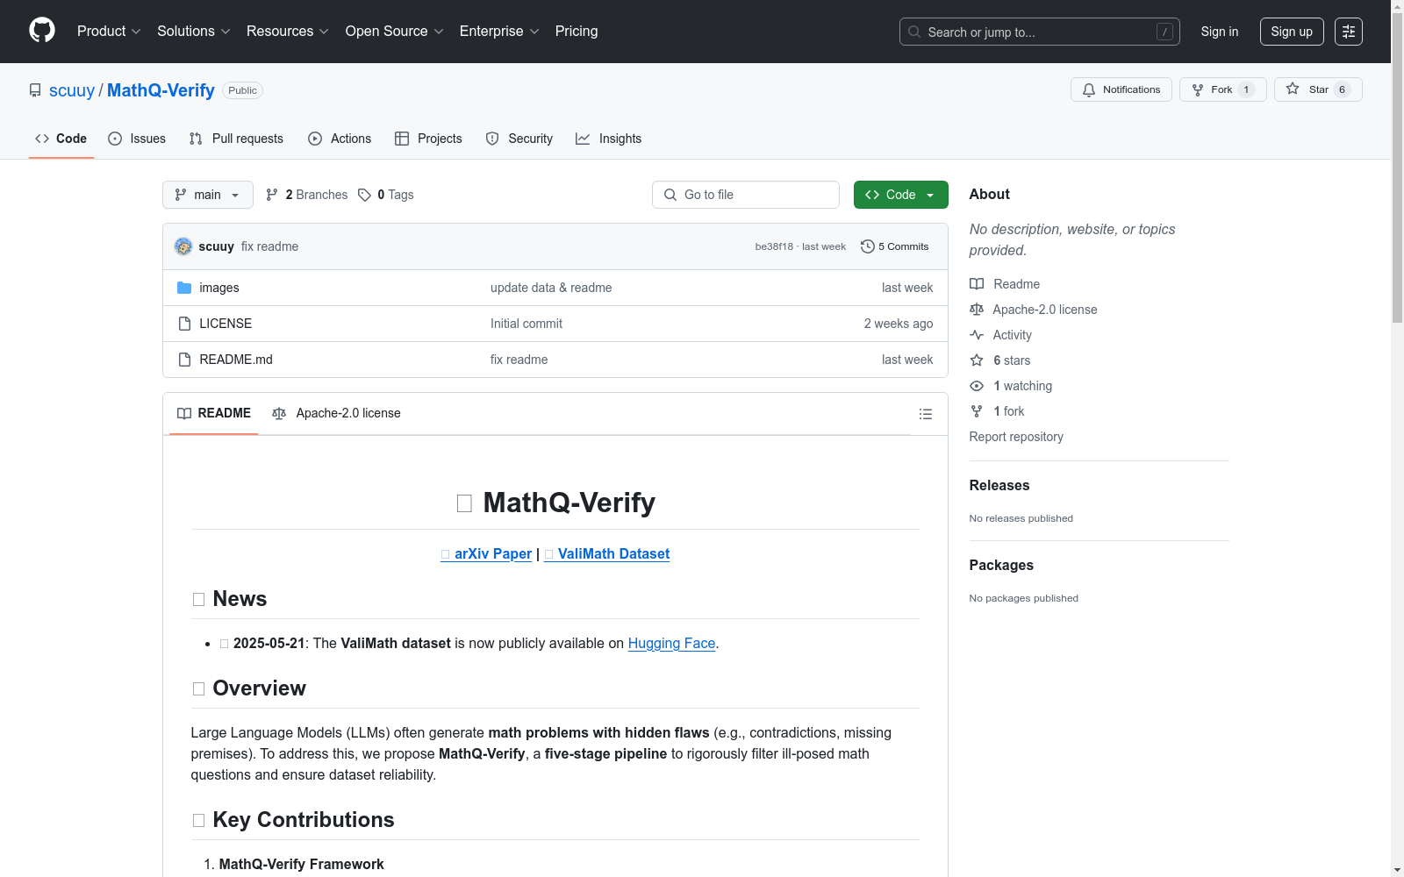Select the Code repository tab
The image size is (1404, 877).
coord(61,139)
